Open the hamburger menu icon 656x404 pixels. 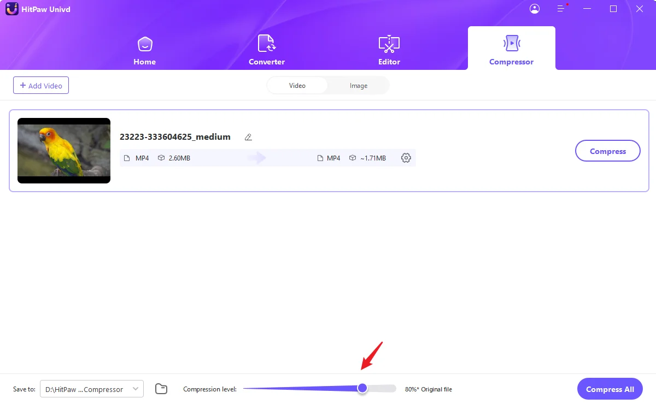[x=560, y=9]
